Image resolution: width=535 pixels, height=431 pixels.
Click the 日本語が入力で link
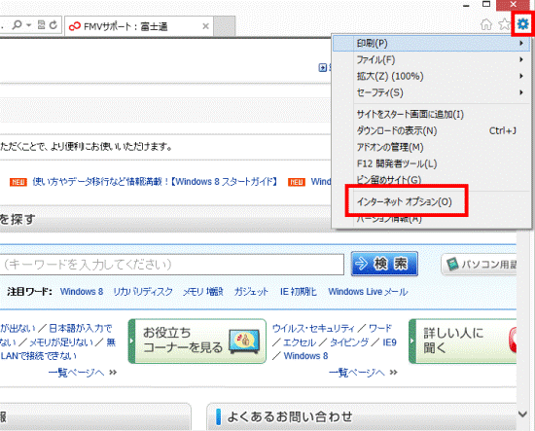81,328
